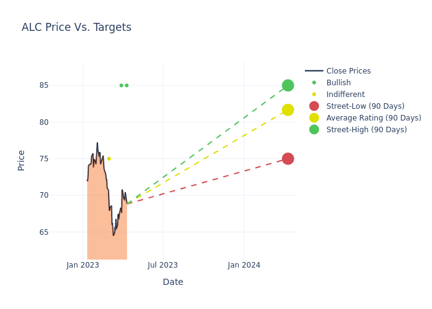The width and height of the screenshot is (432, 309).
Task: Click the Jul 2023 x-axis label
Action: point(163,265)
